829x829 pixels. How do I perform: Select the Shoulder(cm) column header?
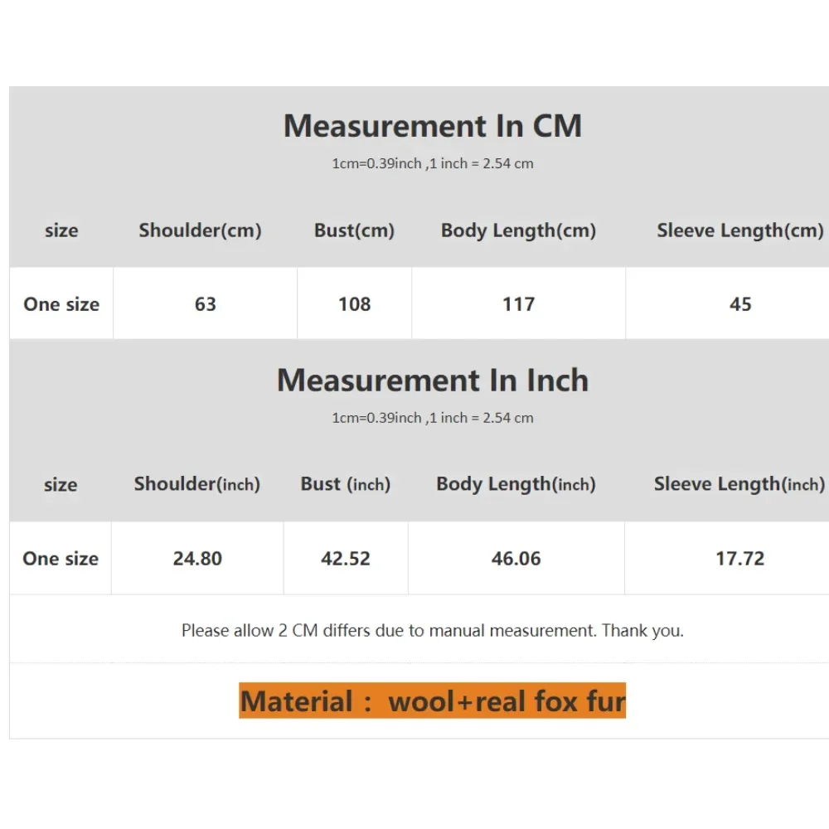click(x=200, y=230)
